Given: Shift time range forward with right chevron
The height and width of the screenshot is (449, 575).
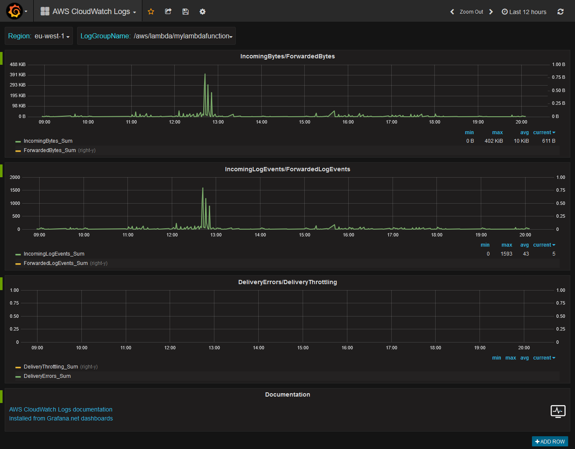Looking at the screenshot, I should click(491, 12).
